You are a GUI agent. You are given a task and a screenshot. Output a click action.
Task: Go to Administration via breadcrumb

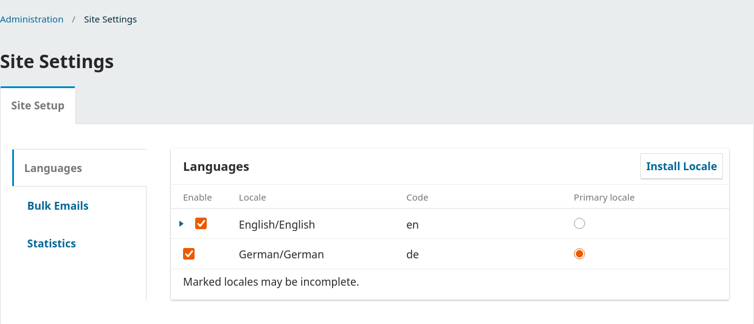[32, 19]
